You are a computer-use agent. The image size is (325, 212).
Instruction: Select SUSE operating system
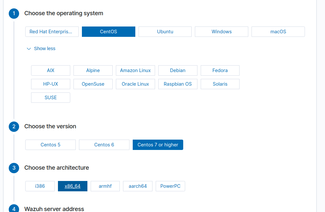[x=50, y=98]
